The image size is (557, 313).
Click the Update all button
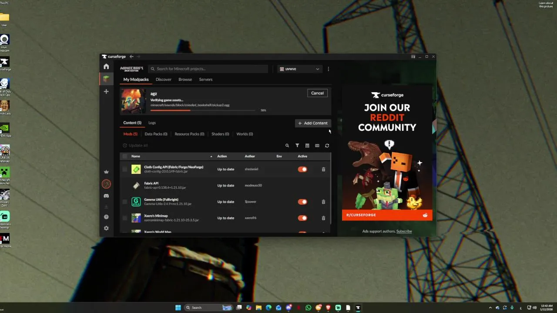[135, 146]
